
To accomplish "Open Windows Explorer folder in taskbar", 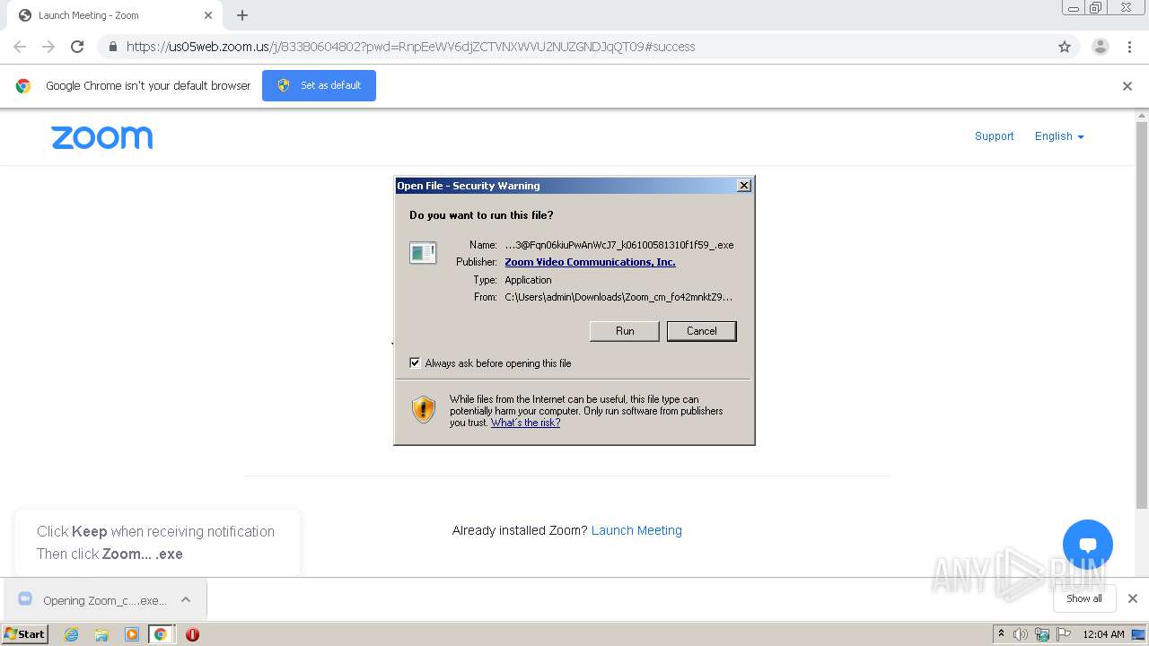I will coord(101,634).
